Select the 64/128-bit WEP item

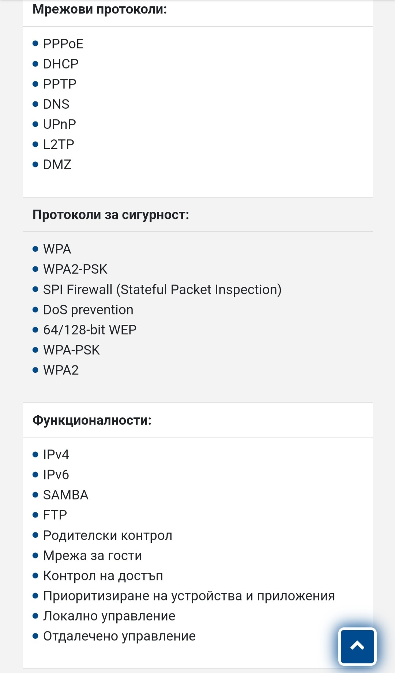[x=90, y=330]
